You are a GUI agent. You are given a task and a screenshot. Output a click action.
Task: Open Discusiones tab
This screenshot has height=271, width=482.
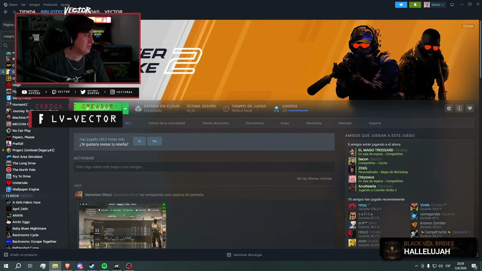pos(255,123)
